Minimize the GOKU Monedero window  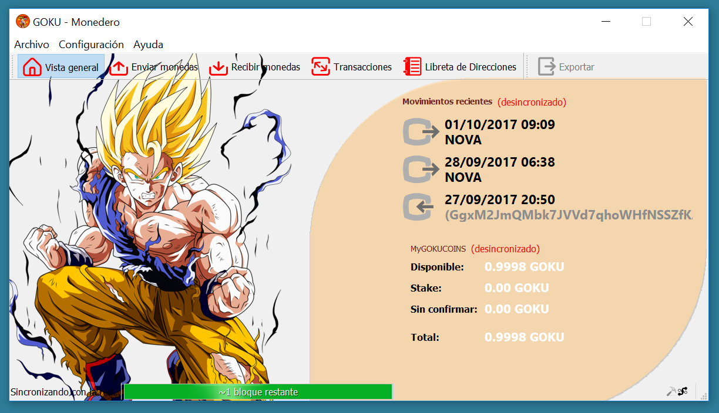point(607,22)
